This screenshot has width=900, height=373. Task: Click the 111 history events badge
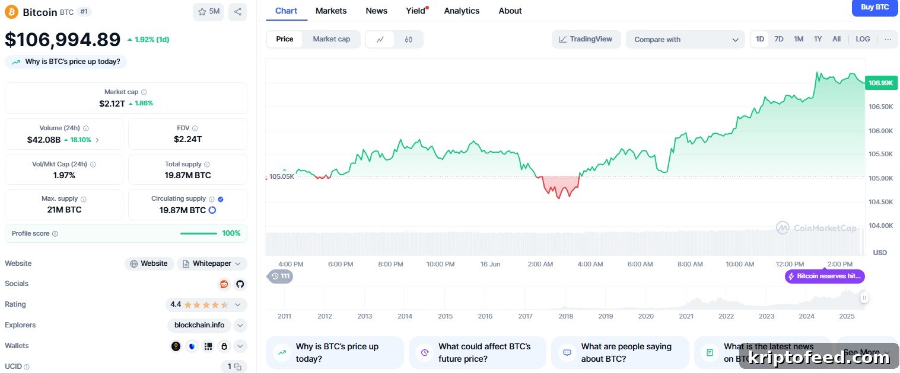281,276
